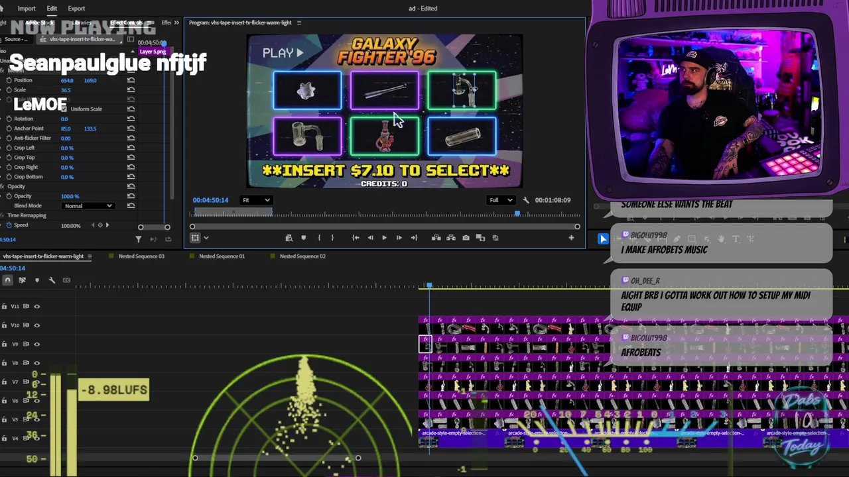This screenshot has width=849, height=477.
Task: Click Mark In button
Action: [x=319, y=238]
